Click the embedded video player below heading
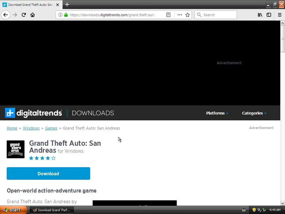Viewport: 285px width, 214px height. [x=135, y=203]
